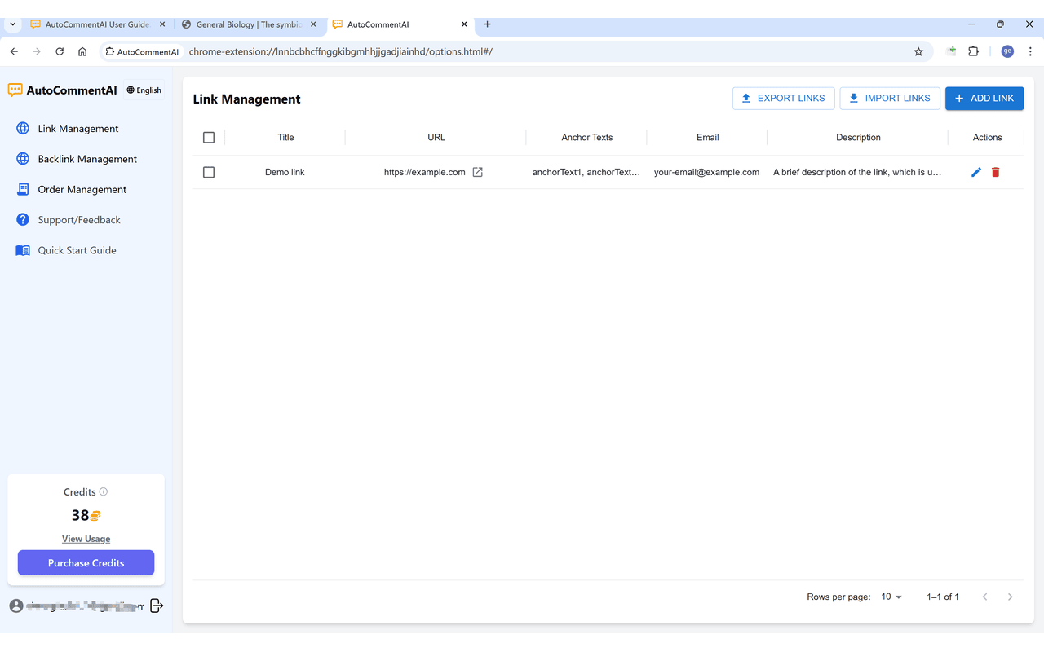The width and height of the screenshot is (1044, 652).
Task: Sort by the Title column header
Action: pos(285,138)
